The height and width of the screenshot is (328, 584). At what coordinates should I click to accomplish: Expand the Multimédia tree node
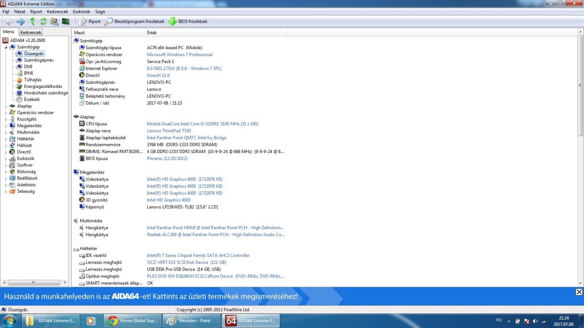click(6, 132)
